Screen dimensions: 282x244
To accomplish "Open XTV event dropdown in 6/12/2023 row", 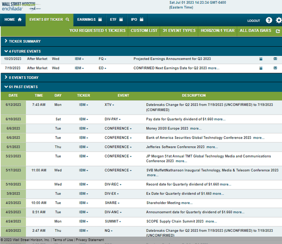I will (109, 105).
